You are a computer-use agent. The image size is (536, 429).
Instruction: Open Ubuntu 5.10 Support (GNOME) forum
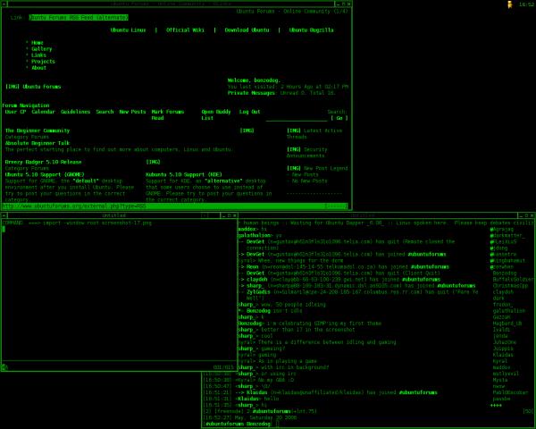click(x=45, y=175)
